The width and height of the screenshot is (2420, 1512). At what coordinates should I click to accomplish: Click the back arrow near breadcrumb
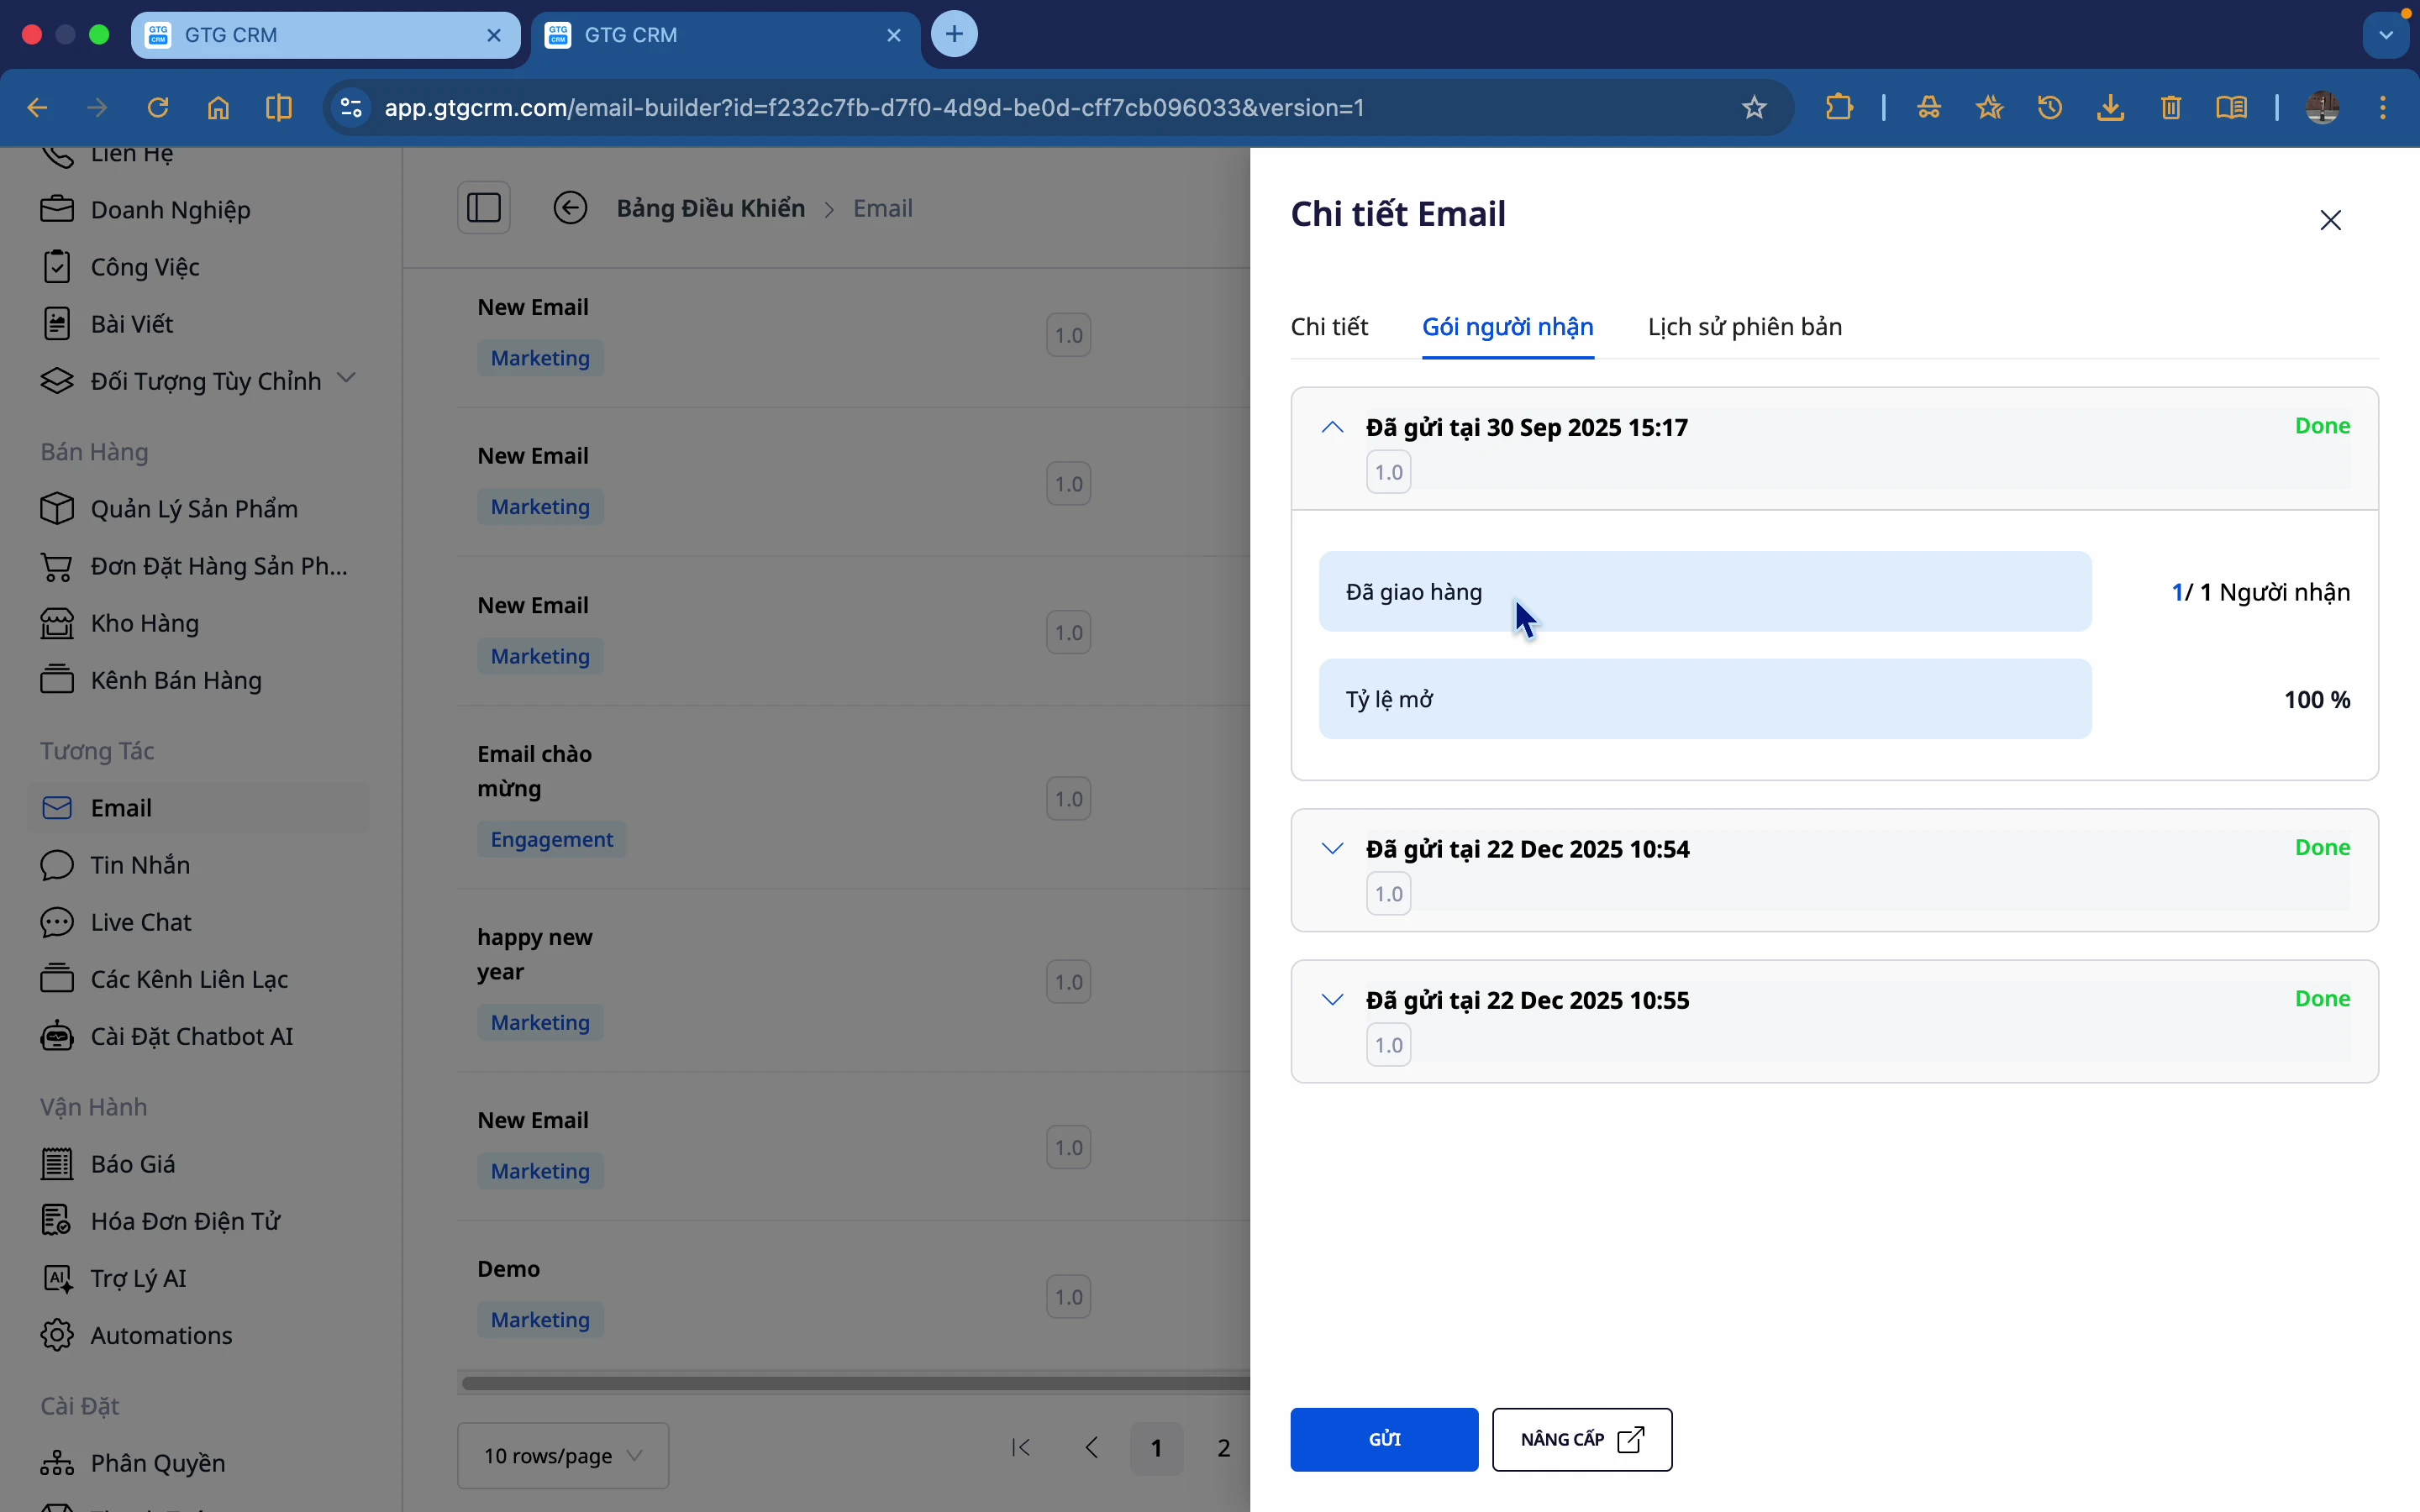coord(570,208)
